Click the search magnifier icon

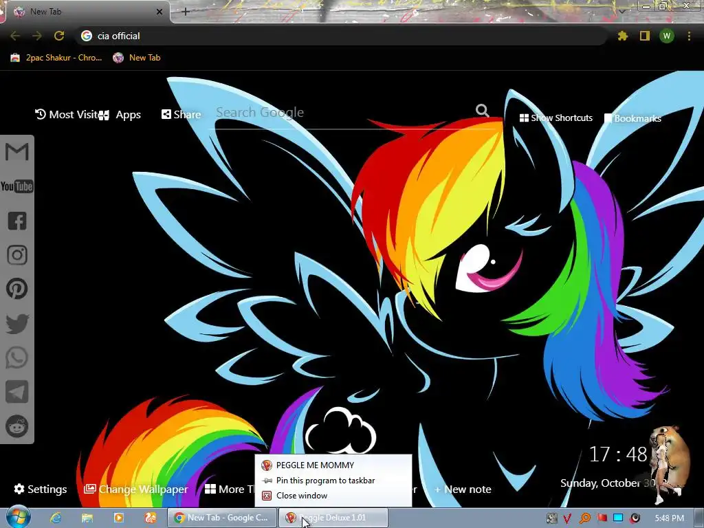coord(482,111)
